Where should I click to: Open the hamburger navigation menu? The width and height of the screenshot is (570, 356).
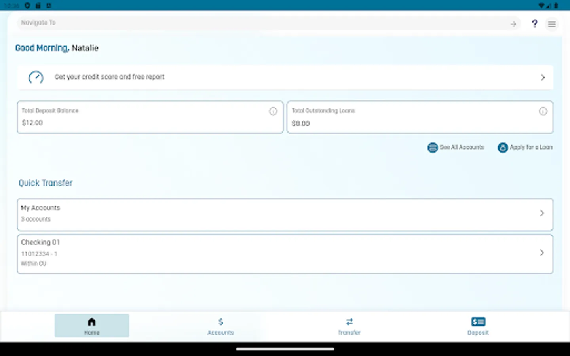click(x=552, y=24)
